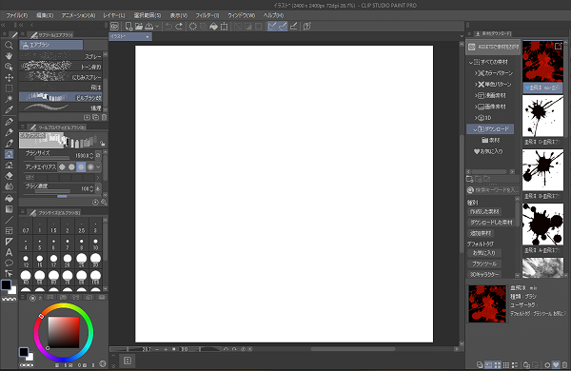Click the 作成した素材 tag button
The height and width of the screenshot is (371, 571).
click(484, 211)
